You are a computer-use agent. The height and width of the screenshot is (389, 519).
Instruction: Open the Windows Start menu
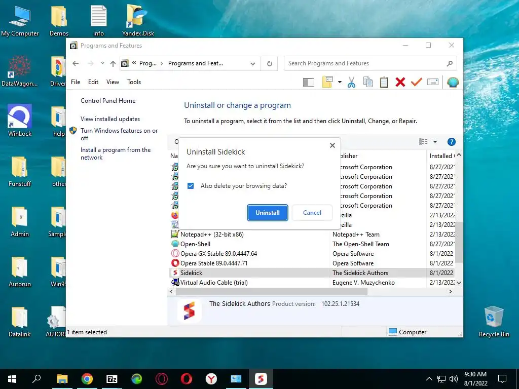12,379
